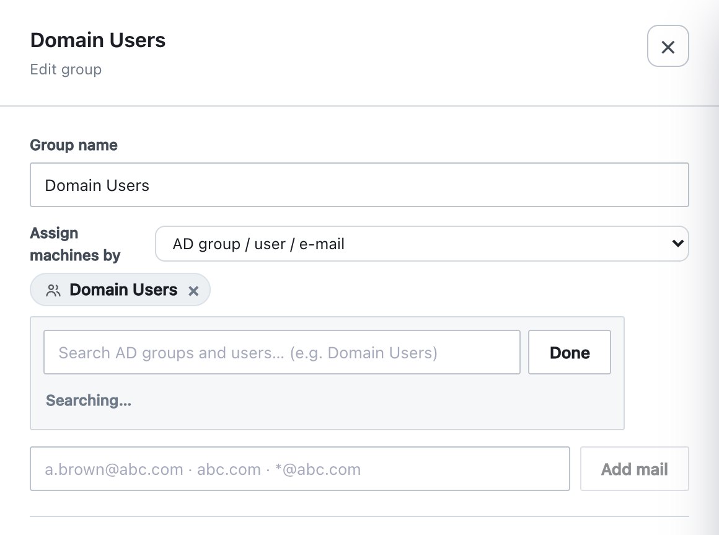The width and height of the screenshot is (719, 535).
Task: Remove the Domain Users tag
Action: [x=193, y=291]
